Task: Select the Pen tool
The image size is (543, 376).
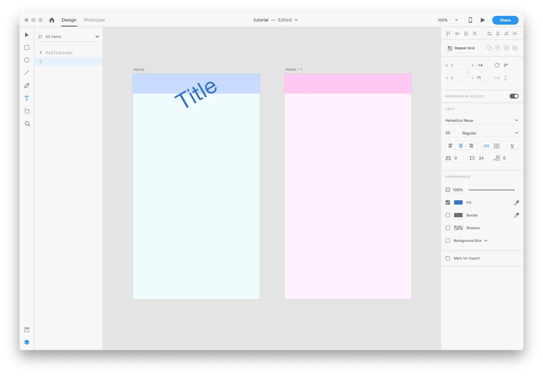Action: (x=27, y=86)
